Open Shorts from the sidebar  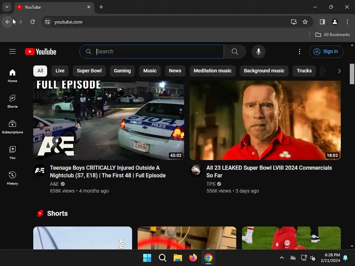(12, 101)
